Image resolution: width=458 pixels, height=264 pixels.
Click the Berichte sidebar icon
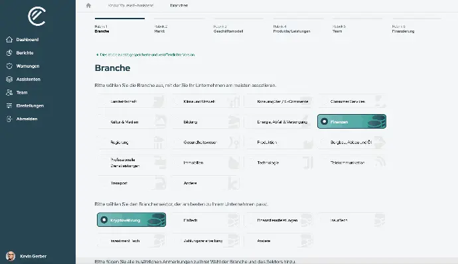(x=9, y=52)
